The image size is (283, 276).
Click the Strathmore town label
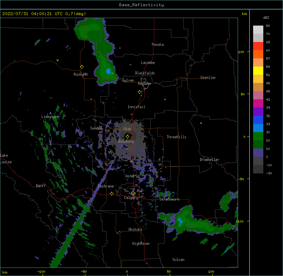click(169, 199)
